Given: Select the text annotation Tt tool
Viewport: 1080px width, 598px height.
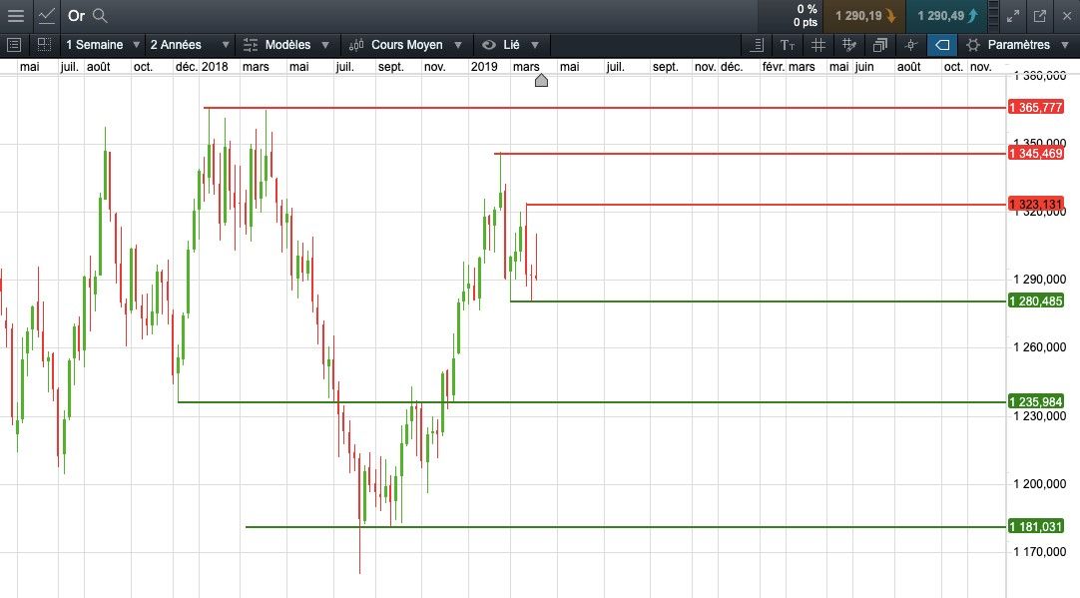Looking at the screenshot, I should (x=788, y=45).
